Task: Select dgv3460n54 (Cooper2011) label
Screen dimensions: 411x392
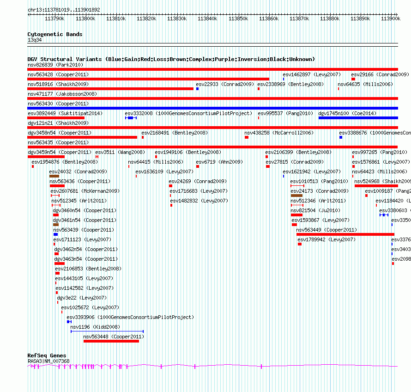Action: [85, 210]
